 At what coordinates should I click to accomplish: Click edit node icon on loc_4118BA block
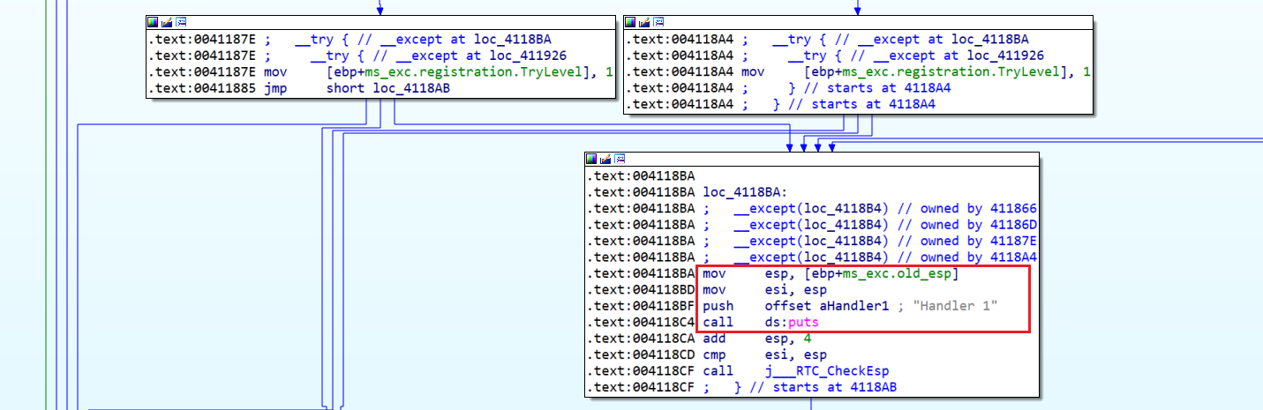605,159
